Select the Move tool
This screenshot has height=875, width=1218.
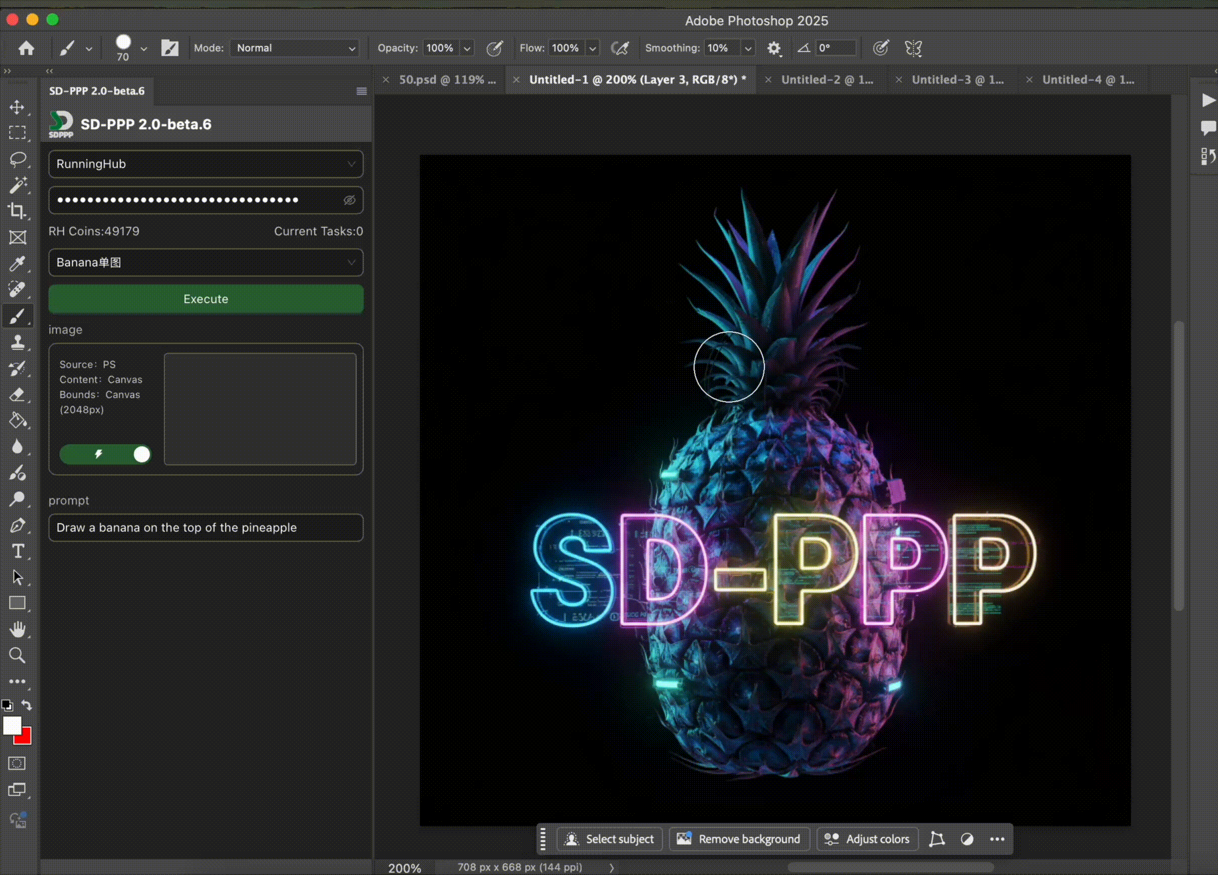[18, 107]
